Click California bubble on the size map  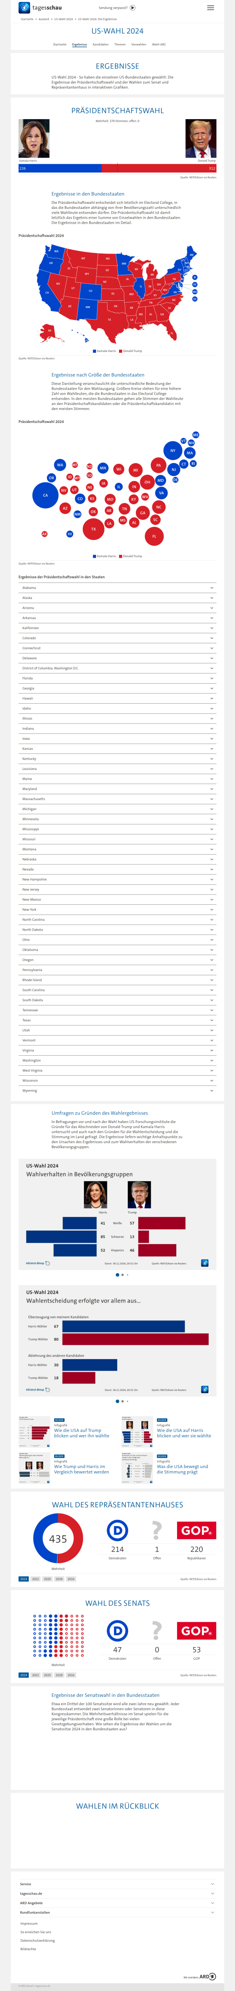(45, 495)
